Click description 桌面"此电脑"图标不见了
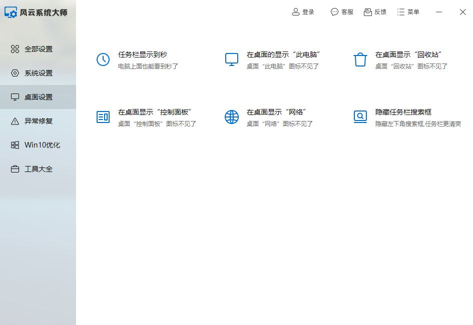Image resolution: width=473 pixels, height=325 pixels. pyautogui.click(x=283, y=66)
